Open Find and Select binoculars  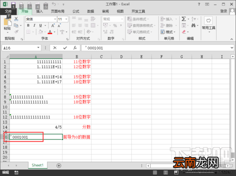coord(194,26)
